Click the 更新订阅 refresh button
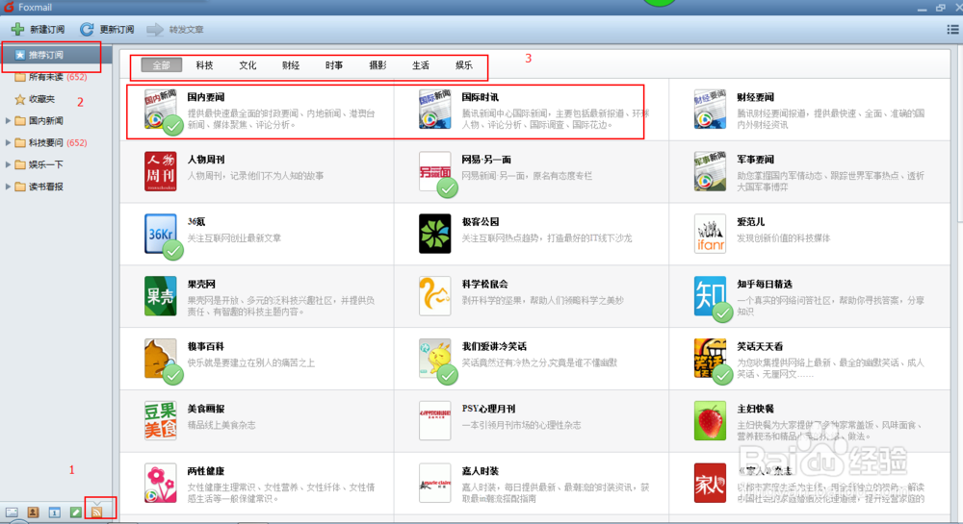This screenshot has height=524, width=963. (107, 30)
